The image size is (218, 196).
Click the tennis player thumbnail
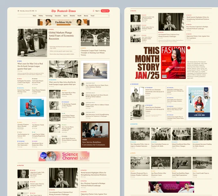(x=55, y=94)
